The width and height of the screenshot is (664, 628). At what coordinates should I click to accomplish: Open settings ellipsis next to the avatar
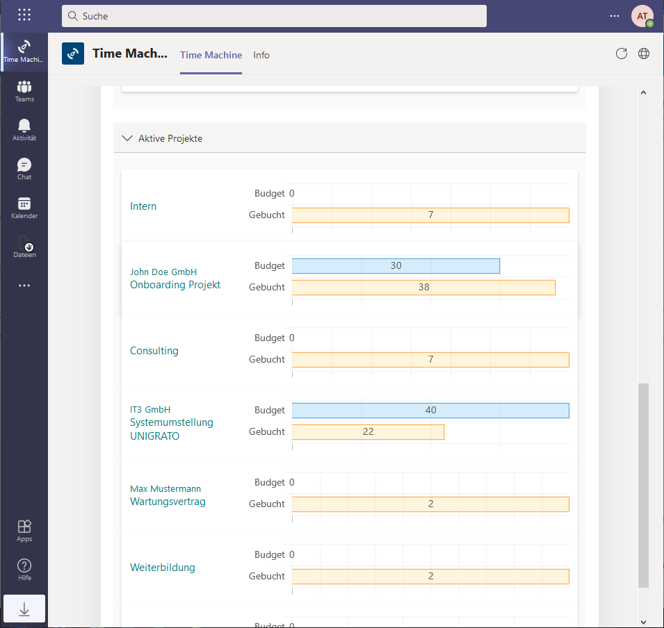(x=614, y=16)
